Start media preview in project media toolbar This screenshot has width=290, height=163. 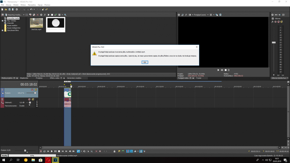point(48,14)
